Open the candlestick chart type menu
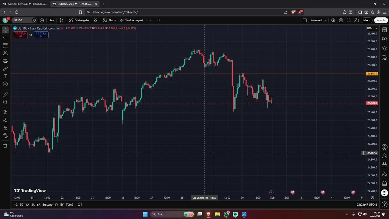The height and width of the screenshot is (219, 389). pos(61,20)
